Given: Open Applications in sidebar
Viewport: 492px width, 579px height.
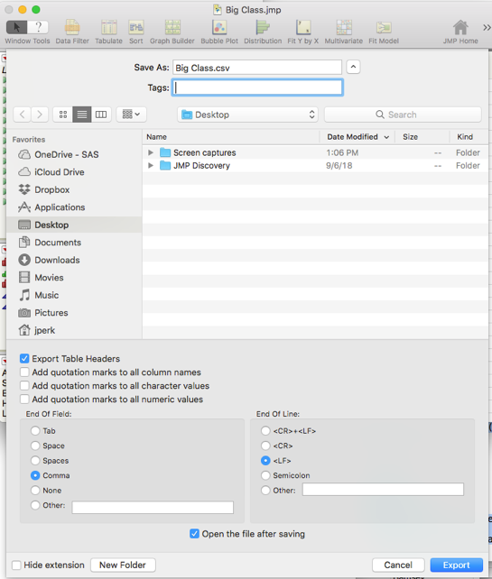Looking at the screenshot, I should [x=74, y=207].
